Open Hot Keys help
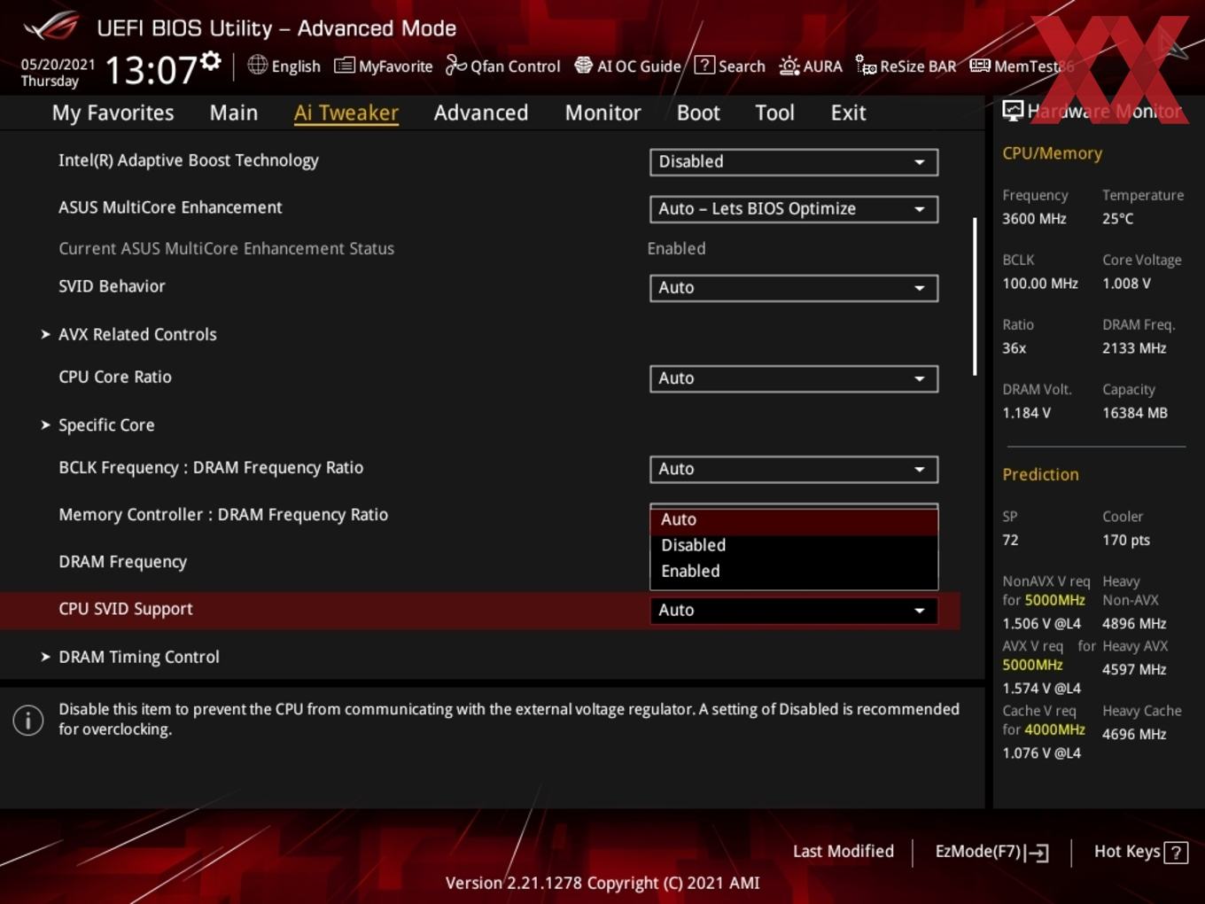Image resolution: width=1205 pixels, height=904 pixels. (1140, 852)
